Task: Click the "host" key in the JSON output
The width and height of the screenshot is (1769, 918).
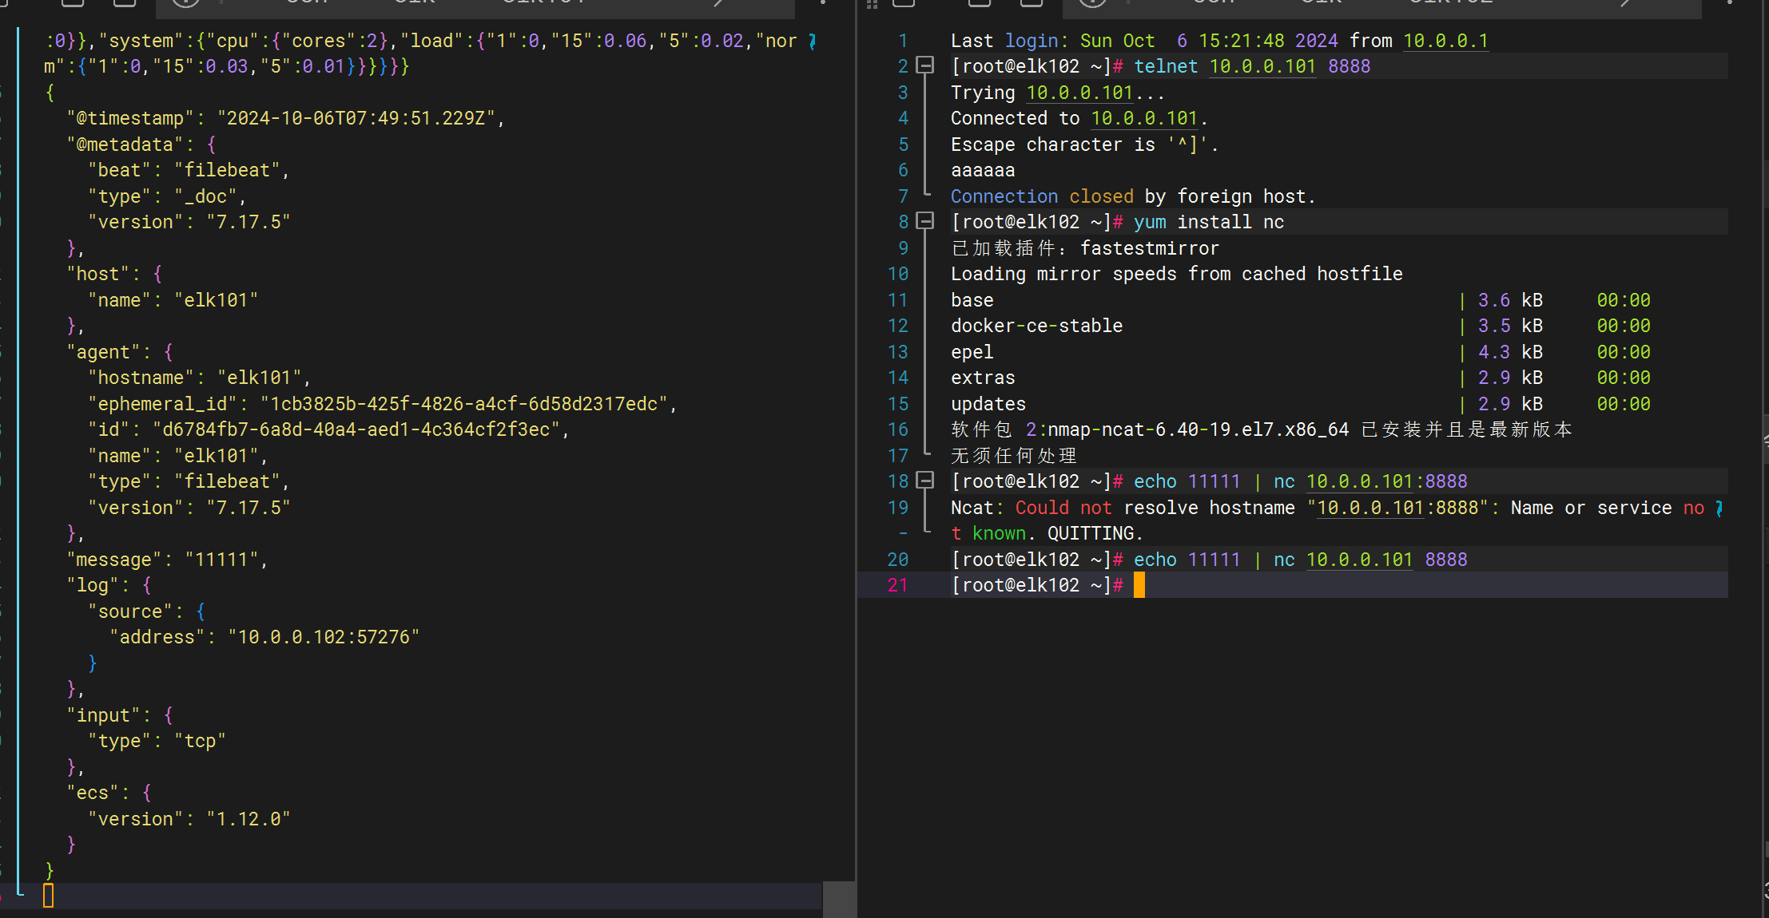Action: [x=98, y=274]
